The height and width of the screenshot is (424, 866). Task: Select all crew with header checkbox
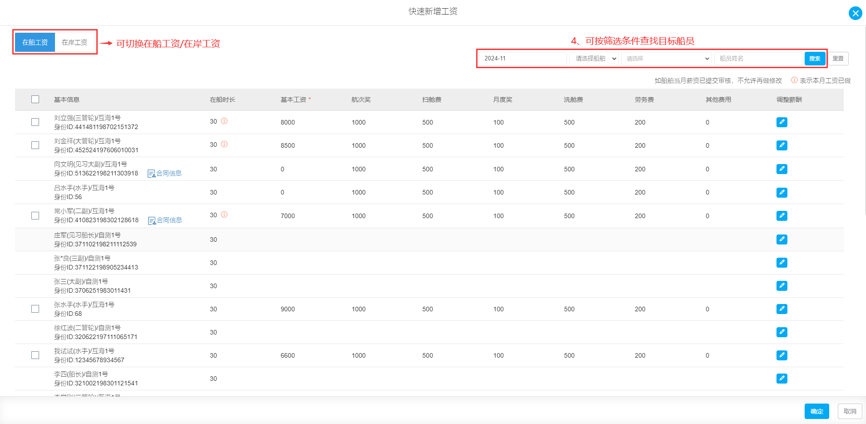(x=35, y=99)
